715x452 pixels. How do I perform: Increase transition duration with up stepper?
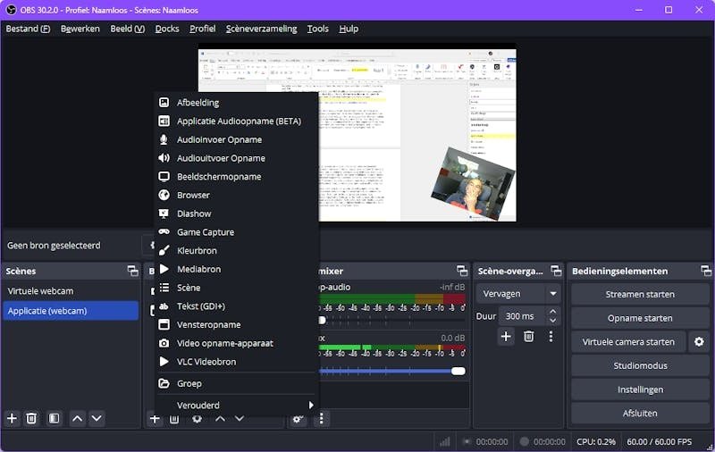[552, 312]
